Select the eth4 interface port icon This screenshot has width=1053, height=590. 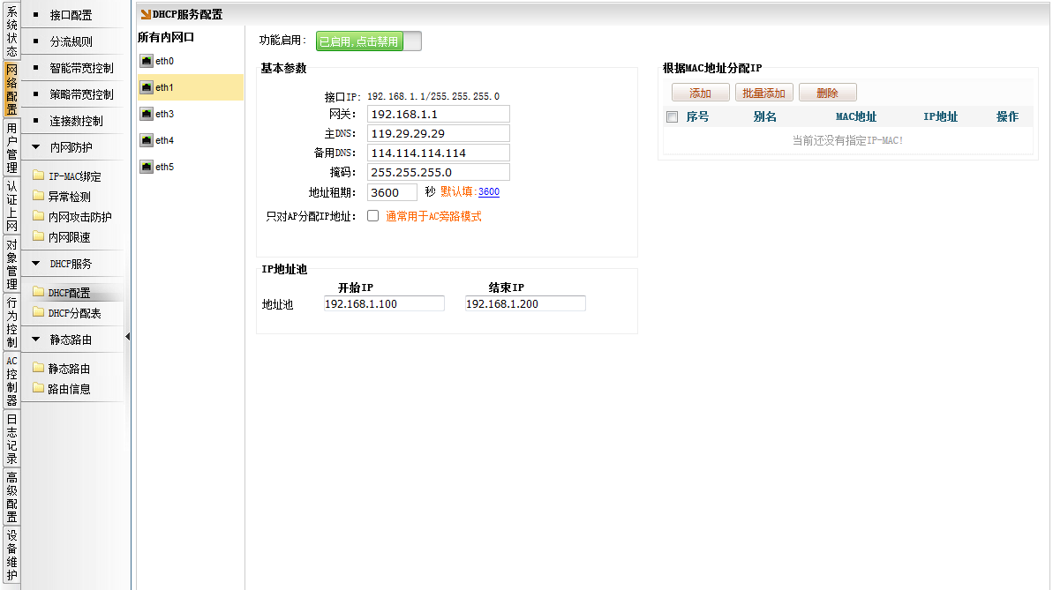tap(147, 140)
